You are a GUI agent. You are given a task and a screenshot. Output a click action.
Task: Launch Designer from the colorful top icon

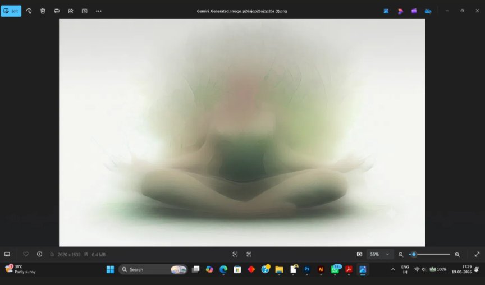[x=400, y=11]
